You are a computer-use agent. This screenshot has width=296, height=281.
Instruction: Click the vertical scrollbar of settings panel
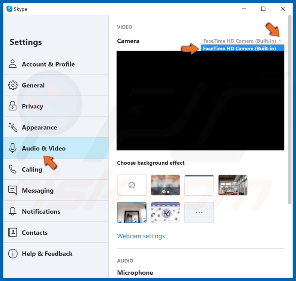(290, 110)
